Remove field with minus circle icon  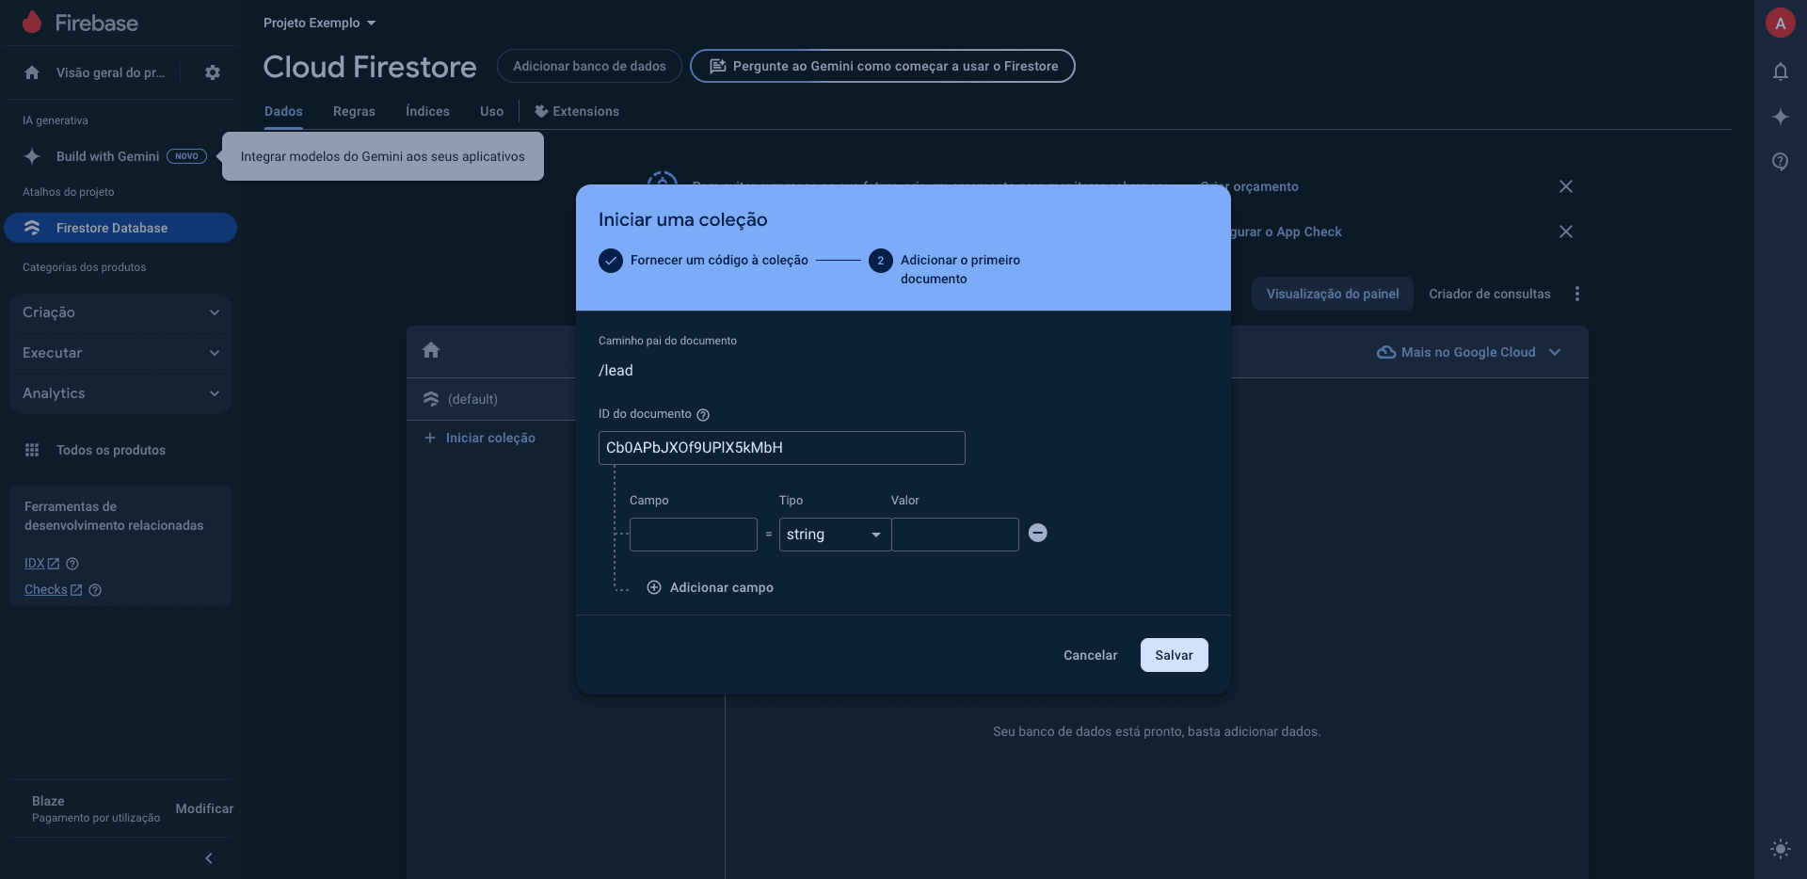click(1037, 533)
